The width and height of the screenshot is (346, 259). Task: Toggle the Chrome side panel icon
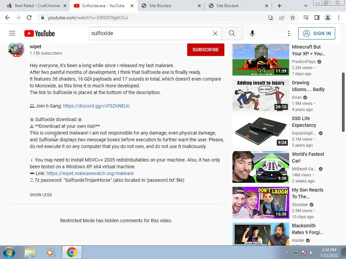[317, 18]
